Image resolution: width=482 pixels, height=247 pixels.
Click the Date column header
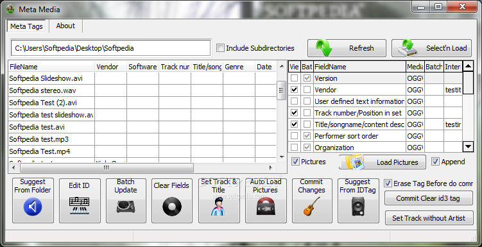(x=266, y=67)
